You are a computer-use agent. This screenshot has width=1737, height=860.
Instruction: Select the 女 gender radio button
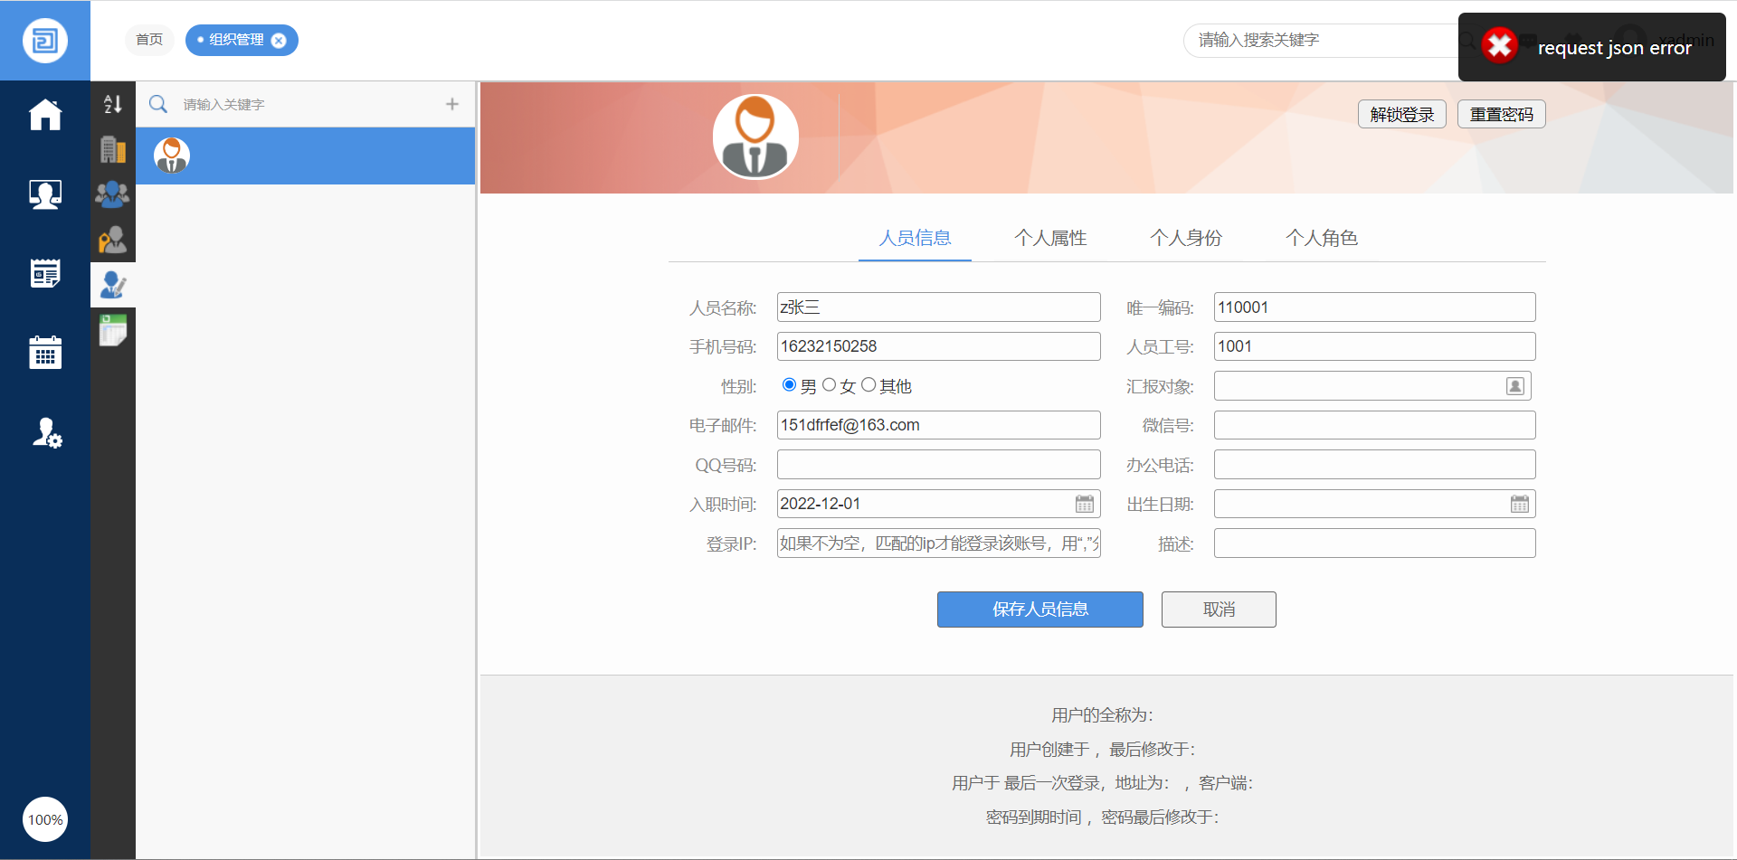(x=829, y=385)
